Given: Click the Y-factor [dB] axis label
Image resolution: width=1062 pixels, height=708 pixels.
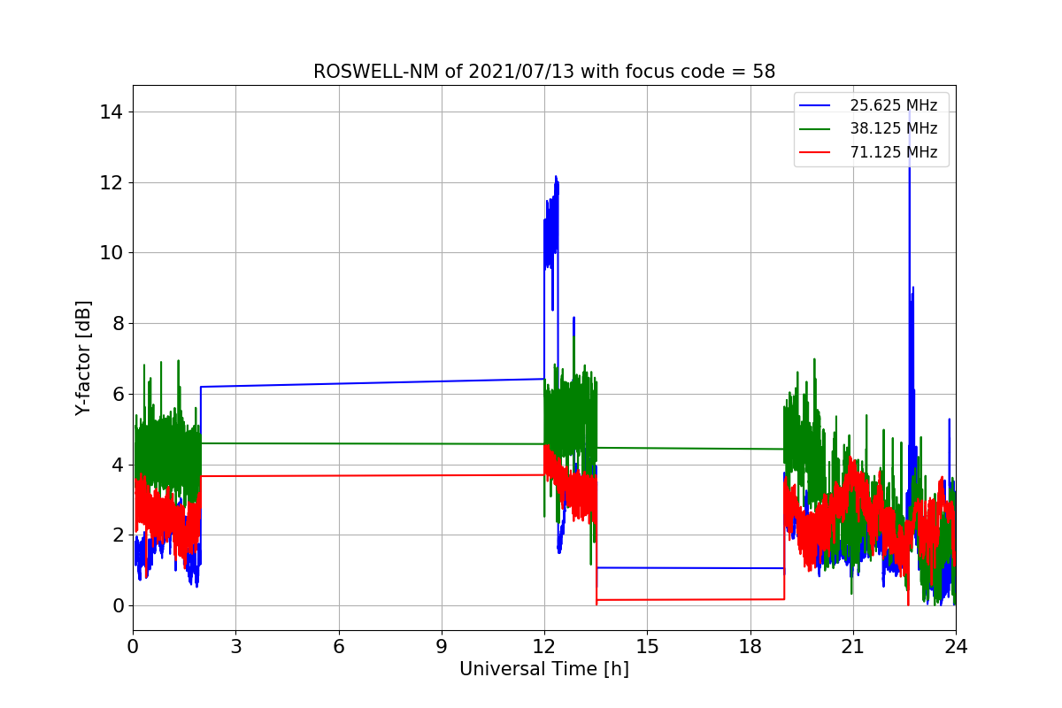Looking at the screenshot, I should 83,358.
